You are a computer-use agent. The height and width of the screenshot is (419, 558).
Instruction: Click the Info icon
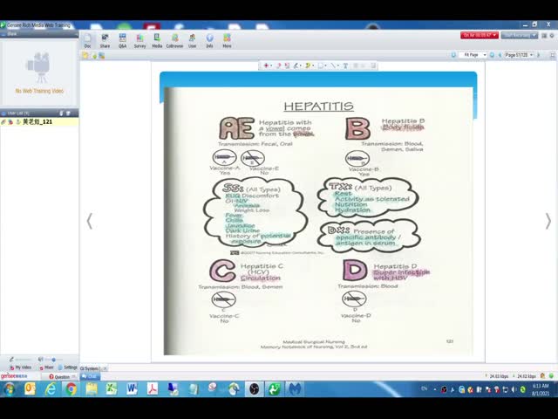point(209,40)
